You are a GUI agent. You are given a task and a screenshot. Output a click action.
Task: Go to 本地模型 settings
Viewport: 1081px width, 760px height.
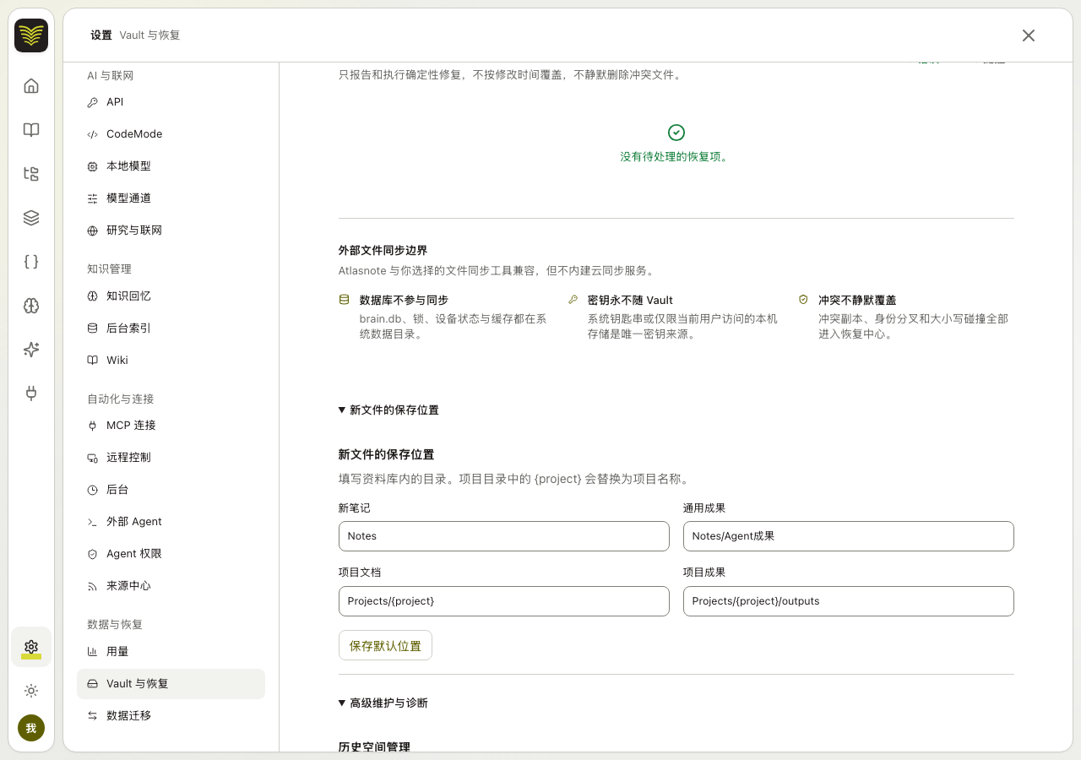[171, 166]
